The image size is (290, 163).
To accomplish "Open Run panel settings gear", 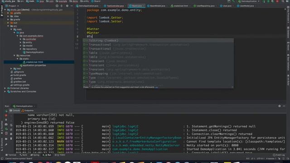I will pyautogui.click(x=280, y=106).
